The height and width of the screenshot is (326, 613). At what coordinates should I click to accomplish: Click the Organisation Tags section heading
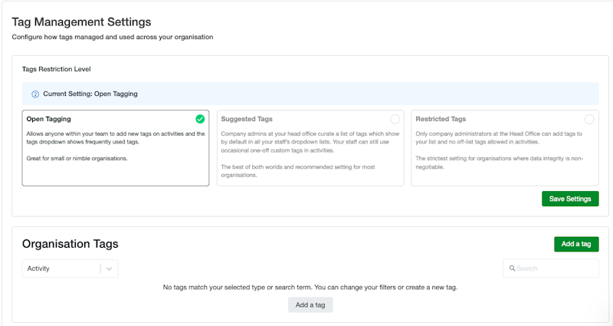70,244
